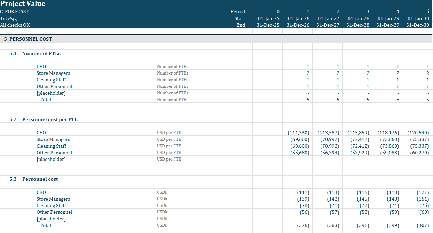Screen dimensions: 433x233
Task: Click the C_FORECAST sheet label
Action: coord(15,11)
